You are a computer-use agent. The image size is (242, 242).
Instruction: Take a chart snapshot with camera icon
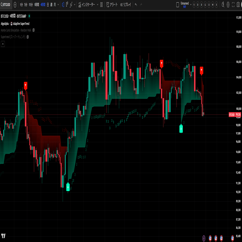pyautogui.click(x=238, y=5)
